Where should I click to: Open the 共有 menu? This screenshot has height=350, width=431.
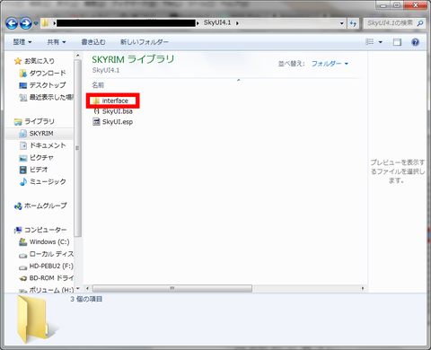[x=57, y=42]
